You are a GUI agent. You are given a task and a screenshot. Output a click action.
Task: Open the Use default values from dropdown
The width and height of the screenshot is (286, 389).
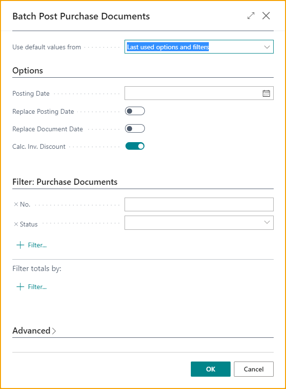(267, 46)
